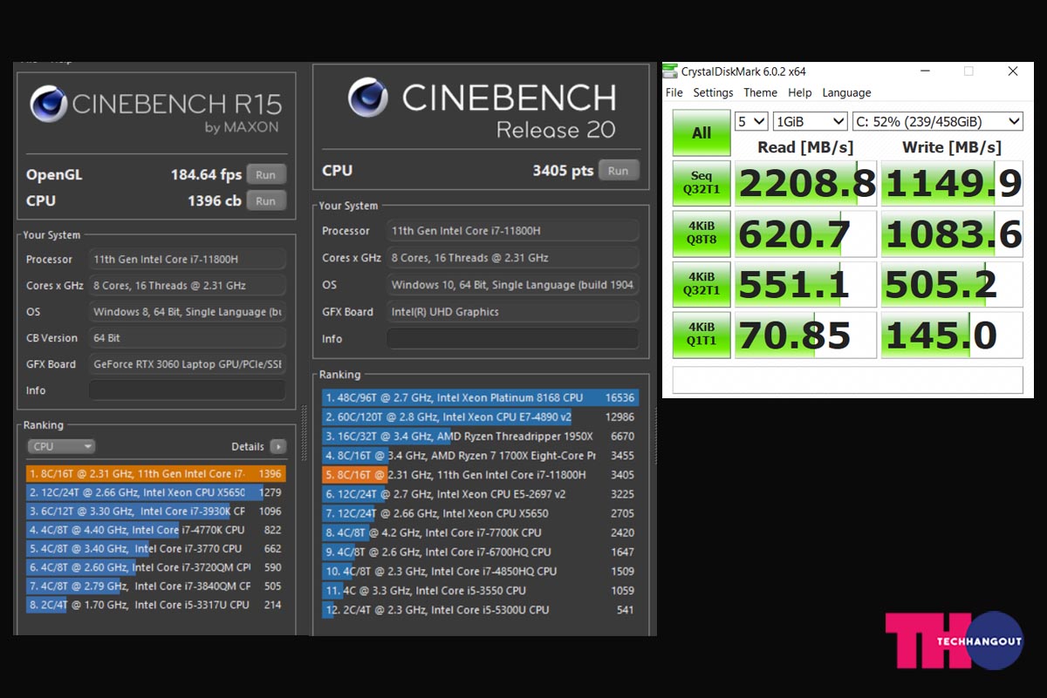Start all tests with the All button
Viewport: 1047px width, 698px height.
[x=701, y=133]
